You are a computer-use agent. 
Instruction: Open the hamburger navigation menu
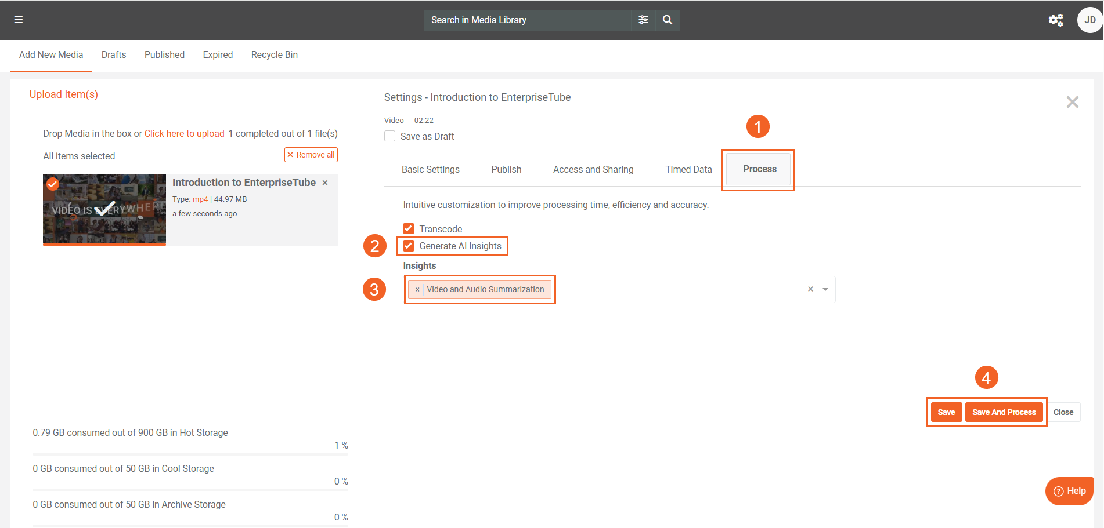[19, 20]
